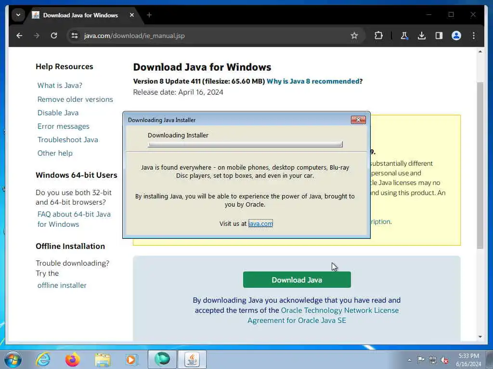This screenshot has height=369, width=493.
Task: Click the page's vertical scrollbar thumb
Action: [x=480, y=165]
